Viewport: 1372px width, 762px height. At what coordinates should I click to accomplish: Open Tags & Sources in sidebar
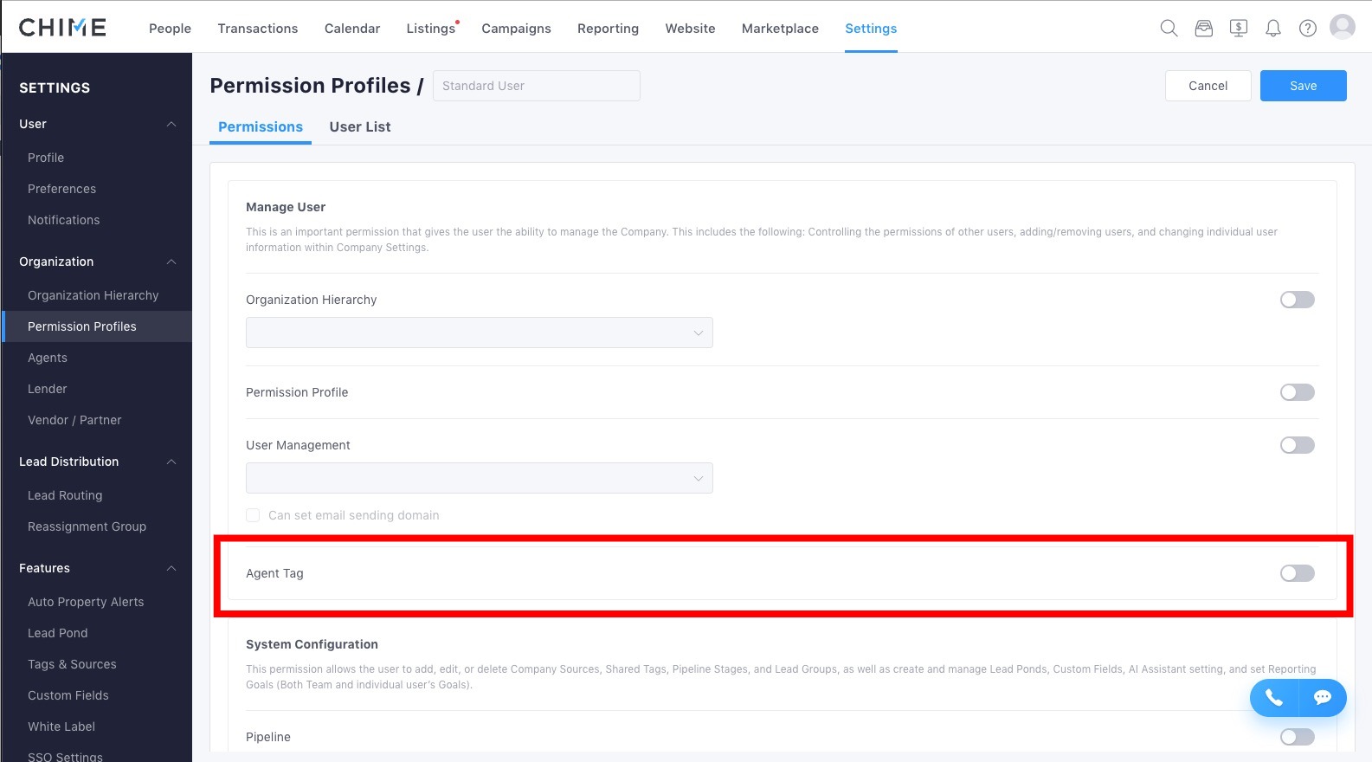[72, 664]
